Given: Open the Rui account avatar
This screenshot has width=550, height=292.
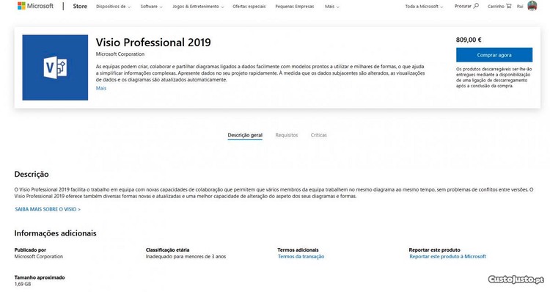Looking at the screenshot, I should (532, 6).
